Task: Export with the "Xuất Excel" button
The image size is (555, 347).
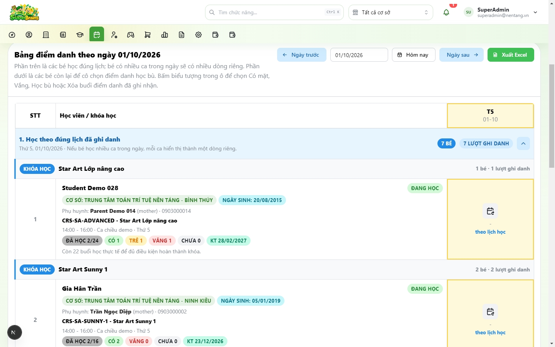Action: (x=511, y=55)
